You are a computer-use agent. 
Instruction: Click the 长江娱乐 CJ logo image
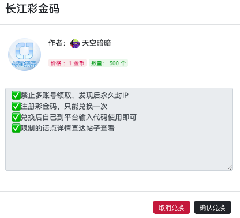click(x=24, y=54)
